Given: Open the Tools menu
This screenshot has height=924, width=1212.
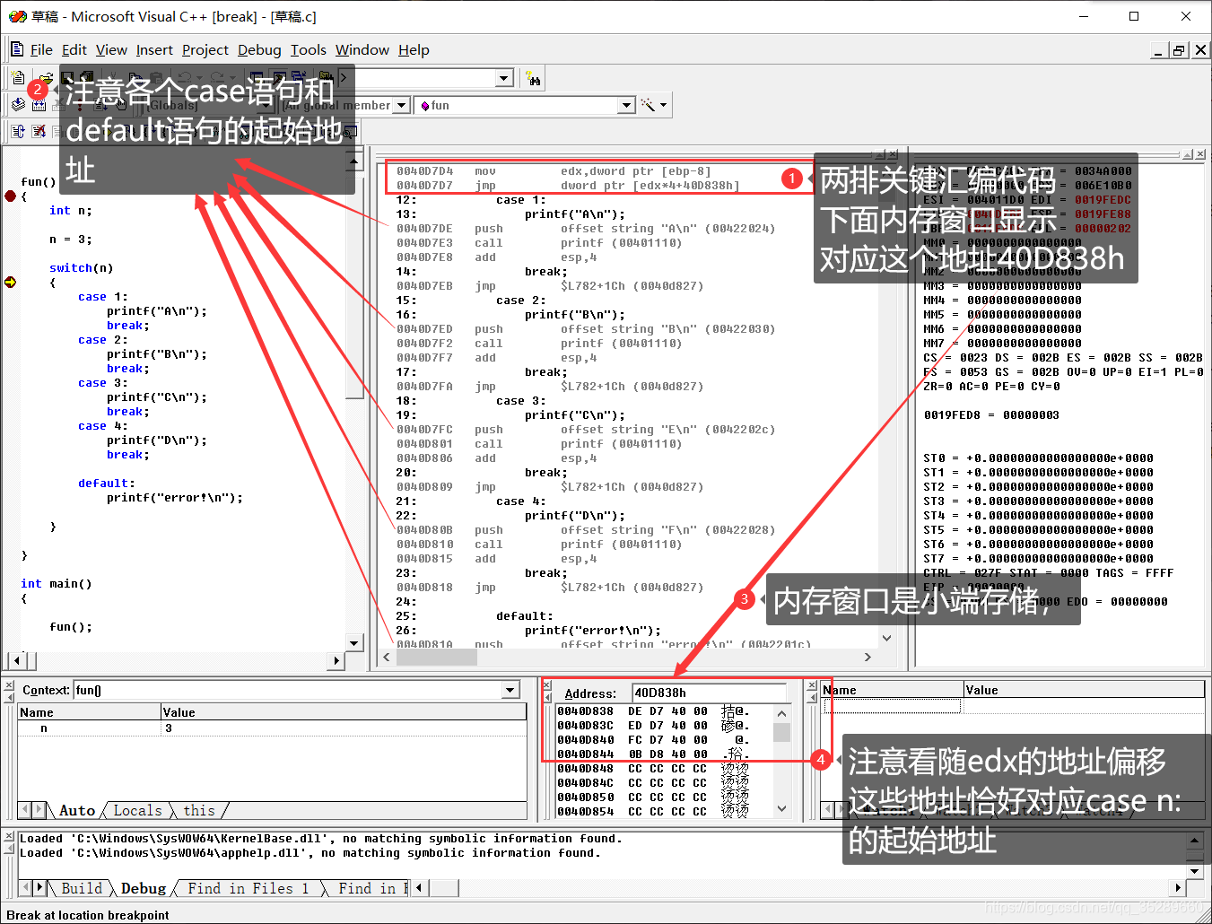Looking at the screenshot, I should 309,49.
